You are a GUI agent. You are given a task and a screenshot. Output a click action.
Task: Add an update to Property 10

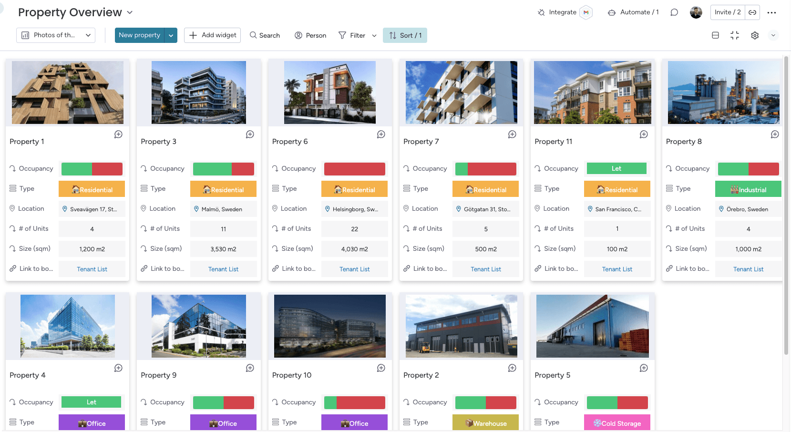pyautogui.click(x=381, y=368)
